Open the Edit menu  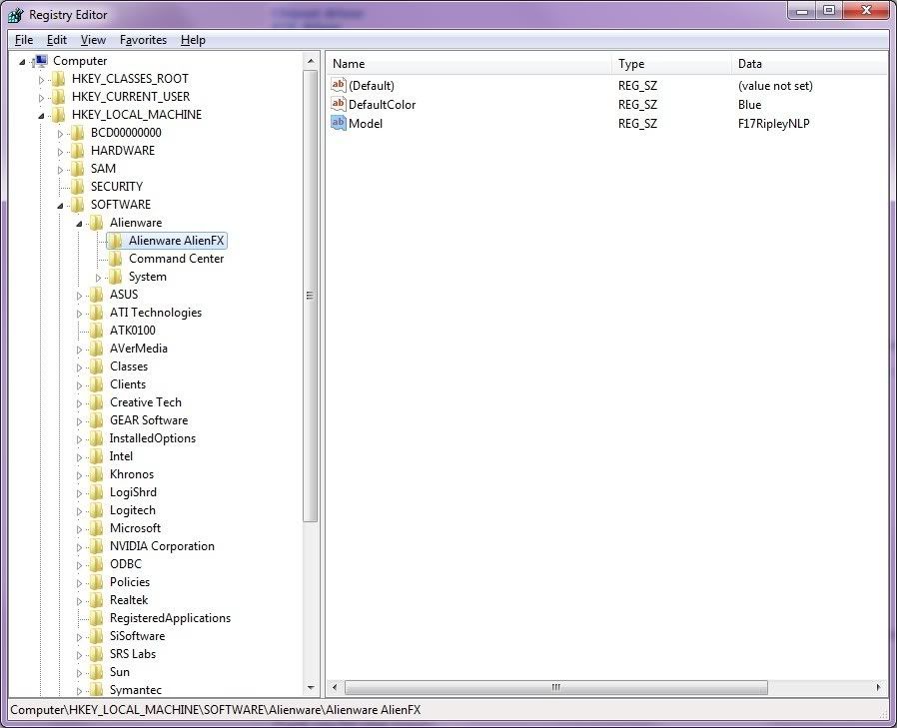pos(57,40)
